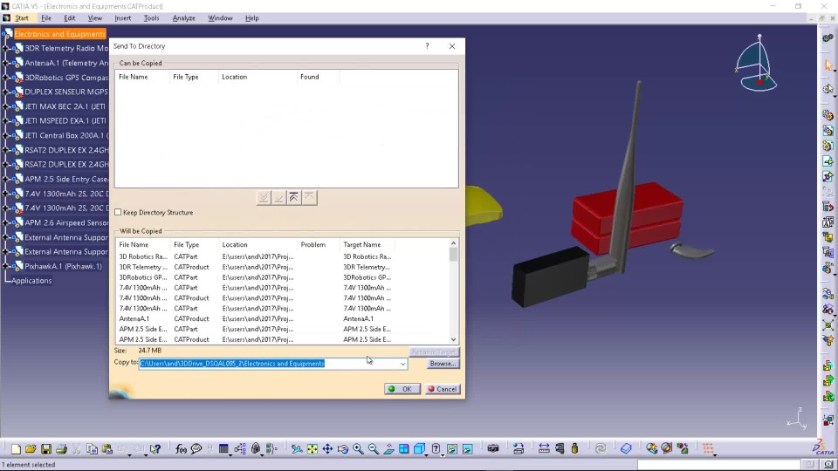Viewport: 838px width, 471px height.
Task: Click the Isometric View cube icon
Action: [420, 449]
